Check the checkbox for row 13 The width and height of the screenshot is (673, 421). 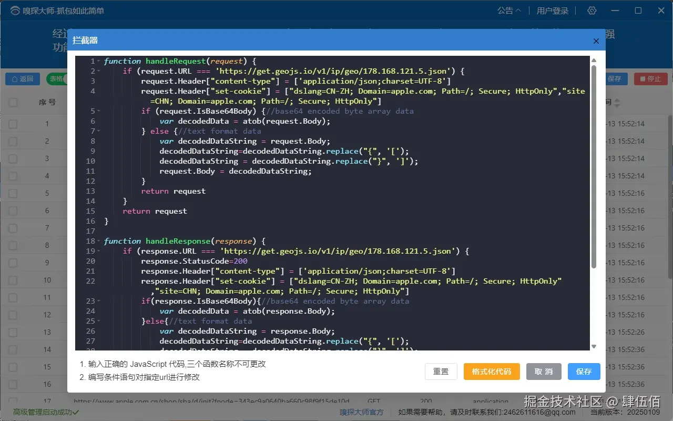pyautogui.click(x=13, y=333)
